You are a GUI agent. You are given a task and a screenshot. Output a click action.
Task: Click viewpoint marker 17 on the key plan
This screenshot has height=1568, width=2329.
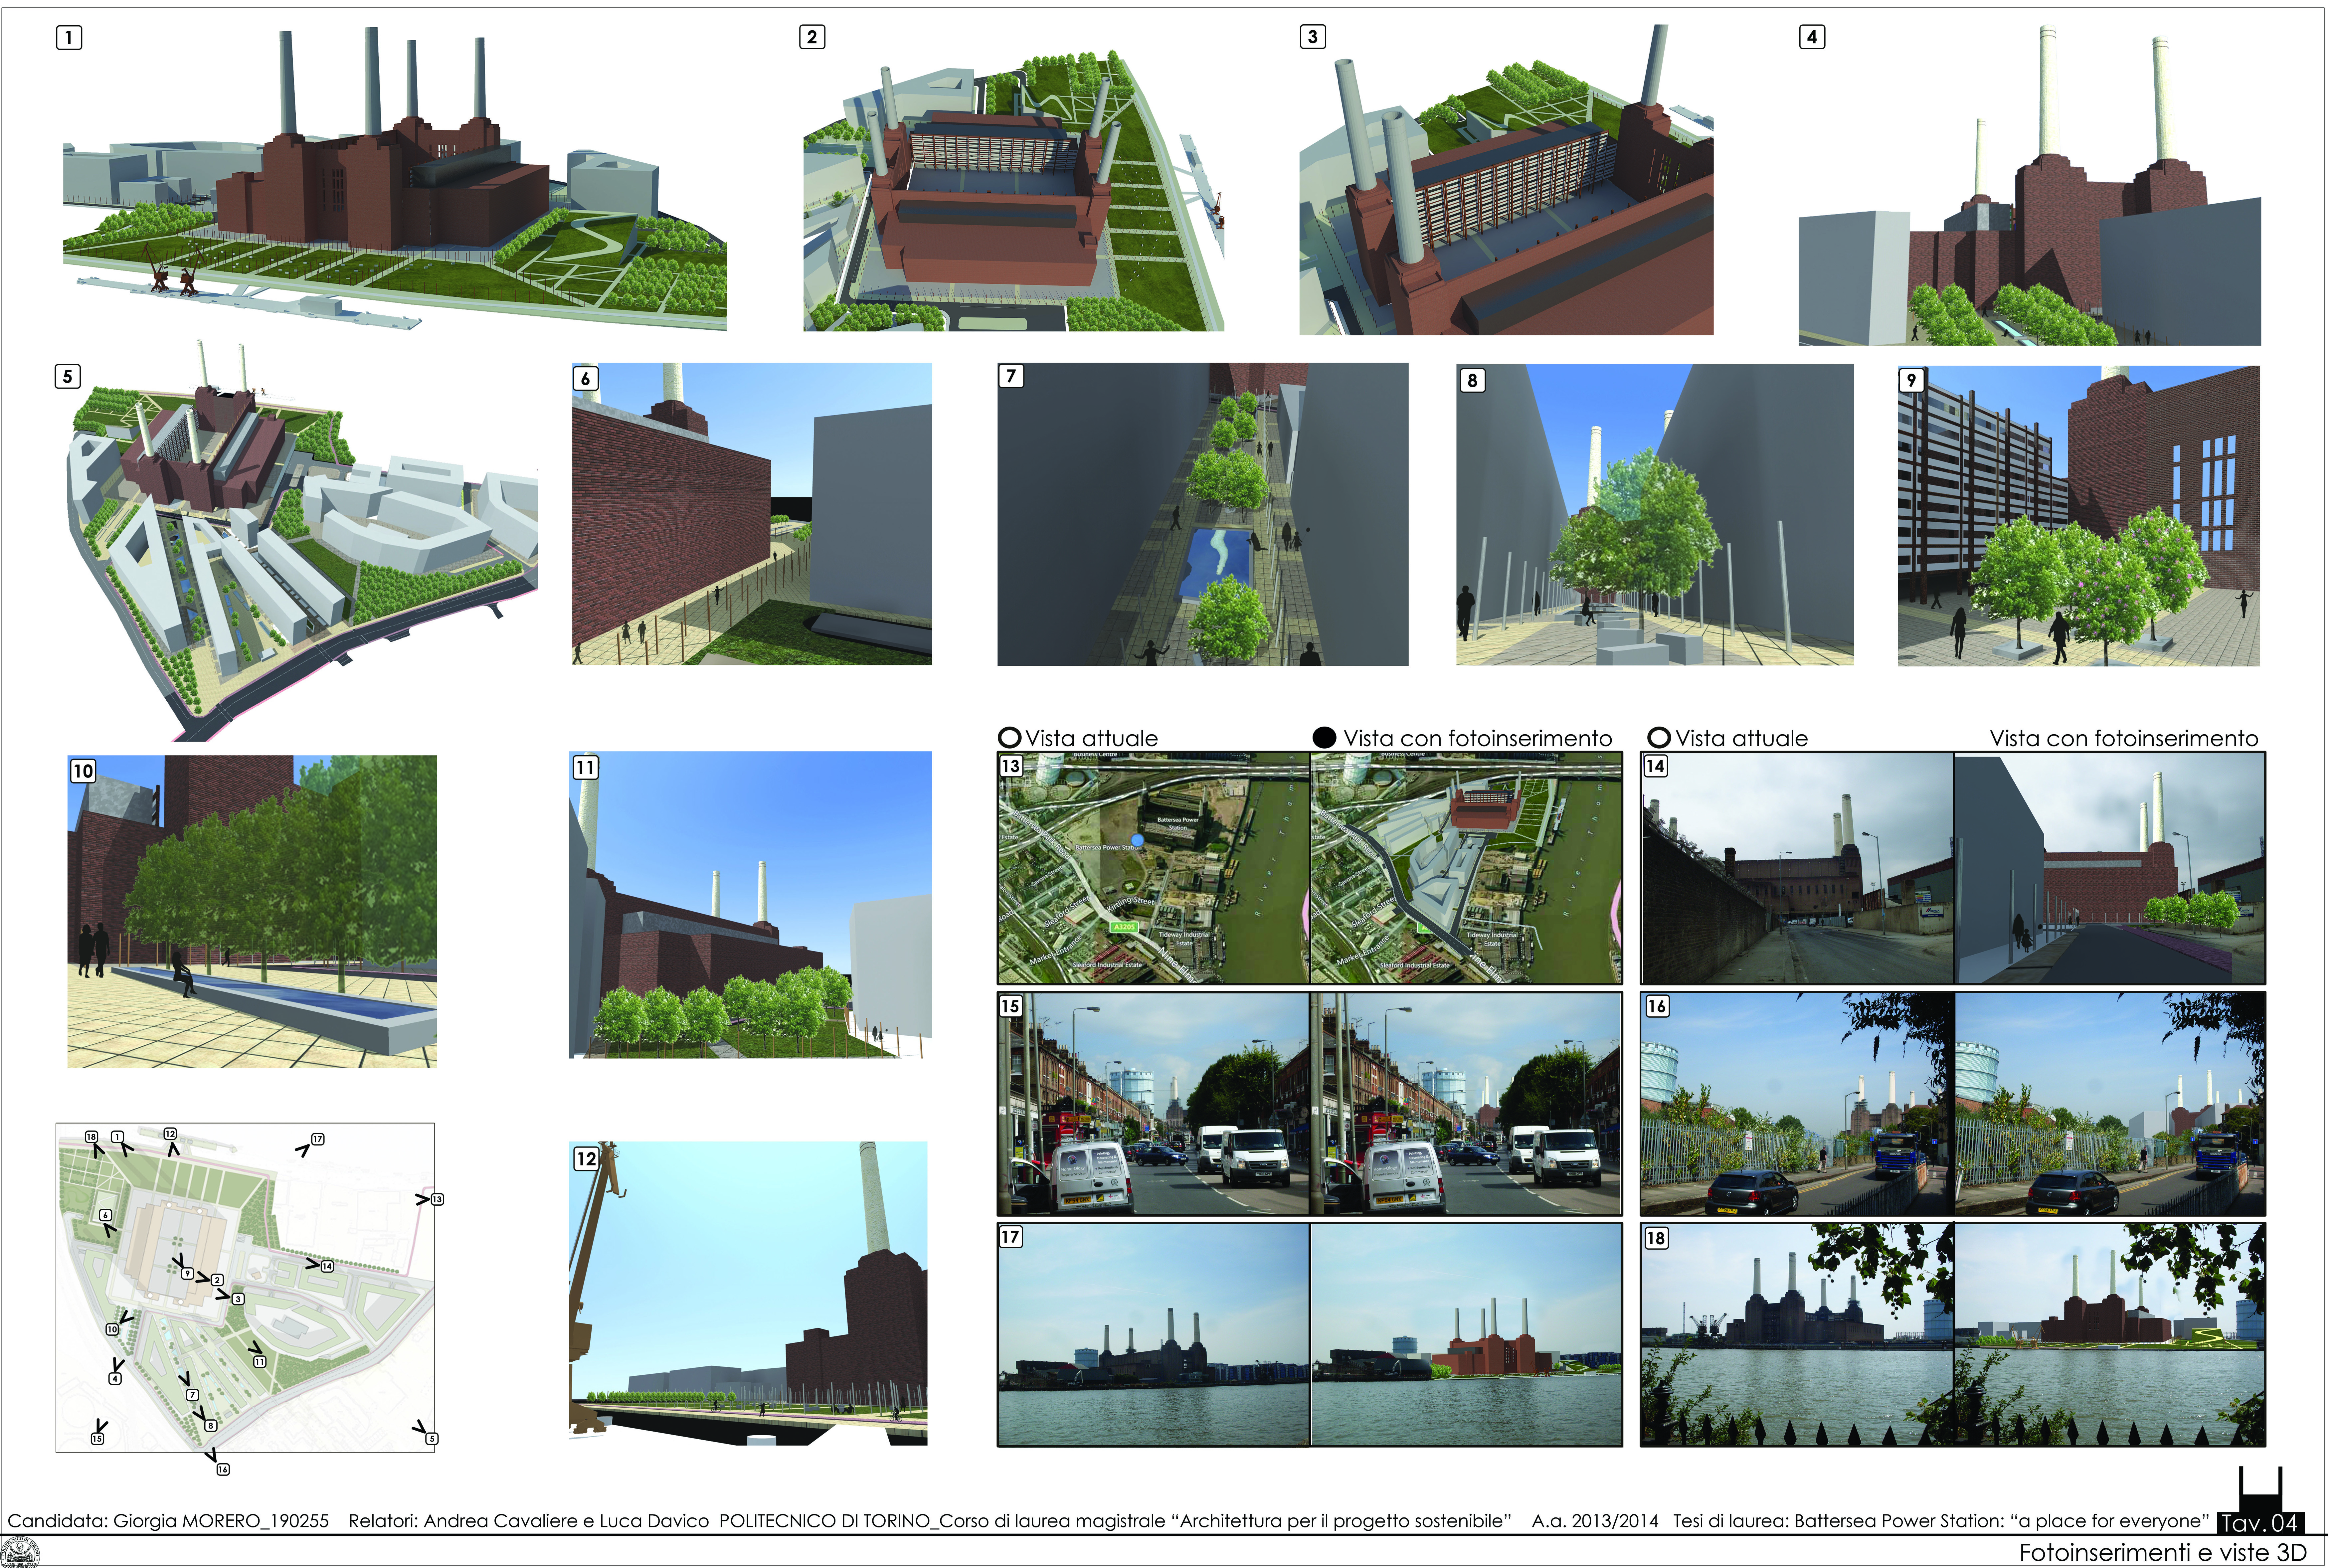tap(318, 1139)
